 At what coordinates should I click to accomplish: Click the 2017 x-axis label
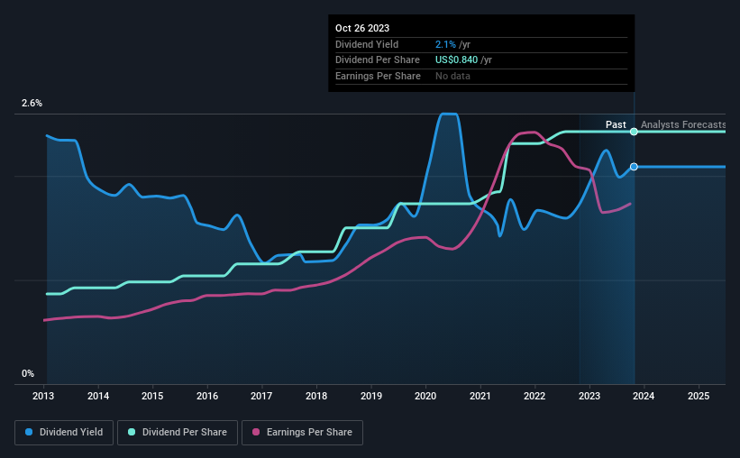(261, 396)
